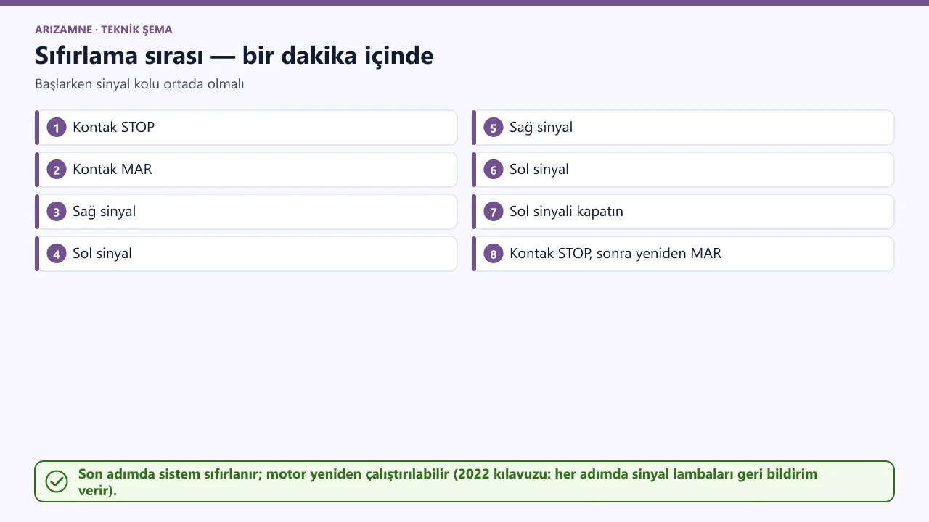Select "Sol sinyal" text in step 4
929x522 pixels.
click(102, 254)
